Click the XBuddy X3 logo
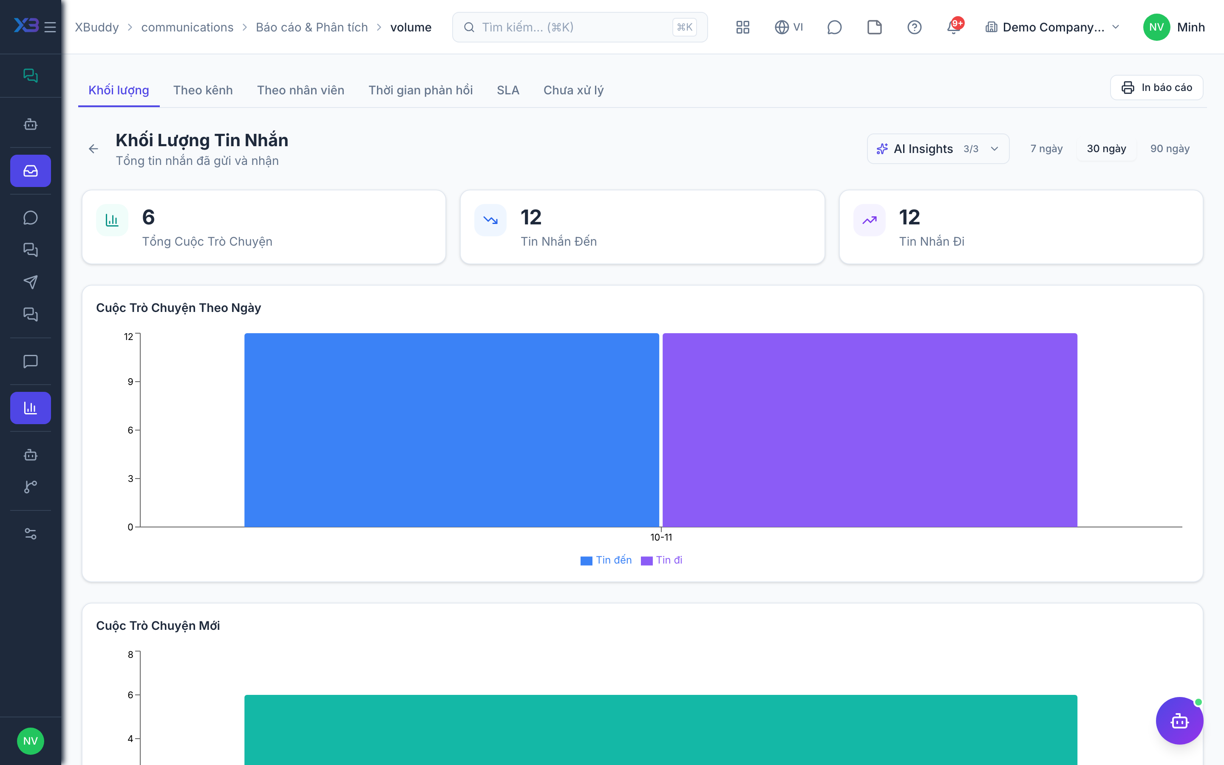This screenshot has height=765, width=1224. pyautogui.click(x=26, y=25)
